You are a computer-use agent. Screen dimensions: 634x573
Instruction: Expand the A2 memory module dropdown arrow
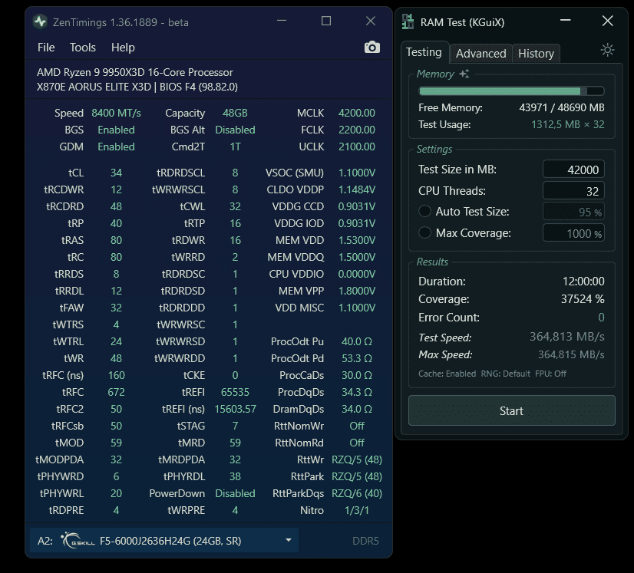[289, 540]
